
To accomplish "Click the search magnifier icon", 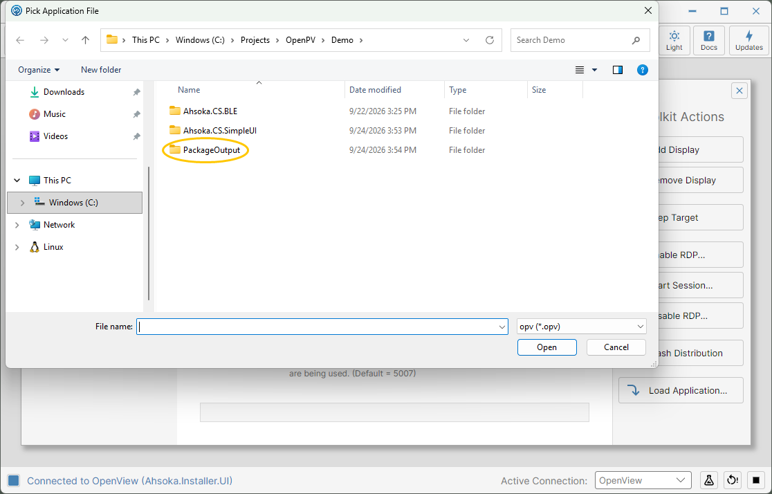I will [x=636, y=40].
